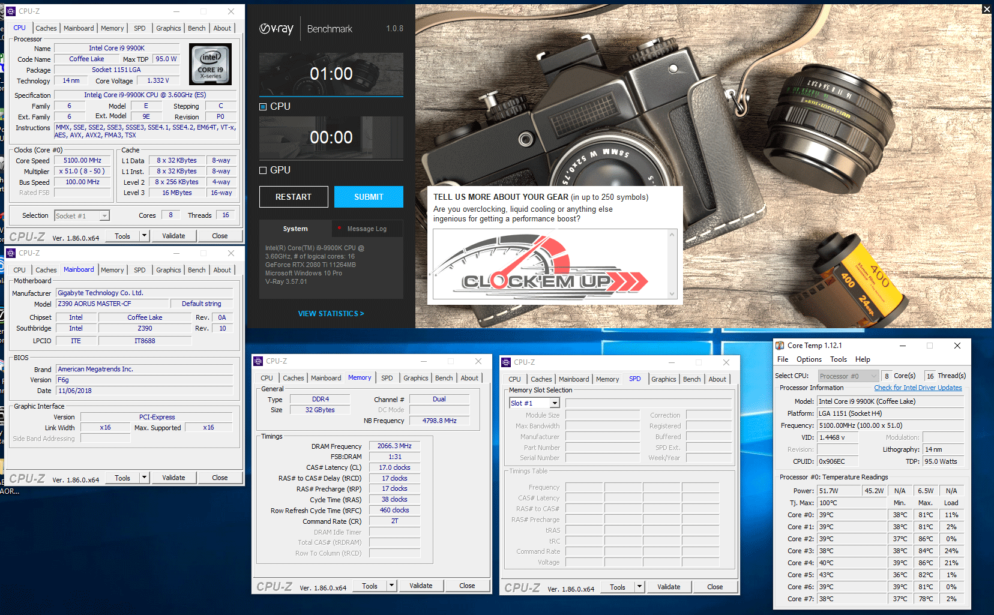Open the Slot #1 dropdown in SPD window

pos(555,403)
